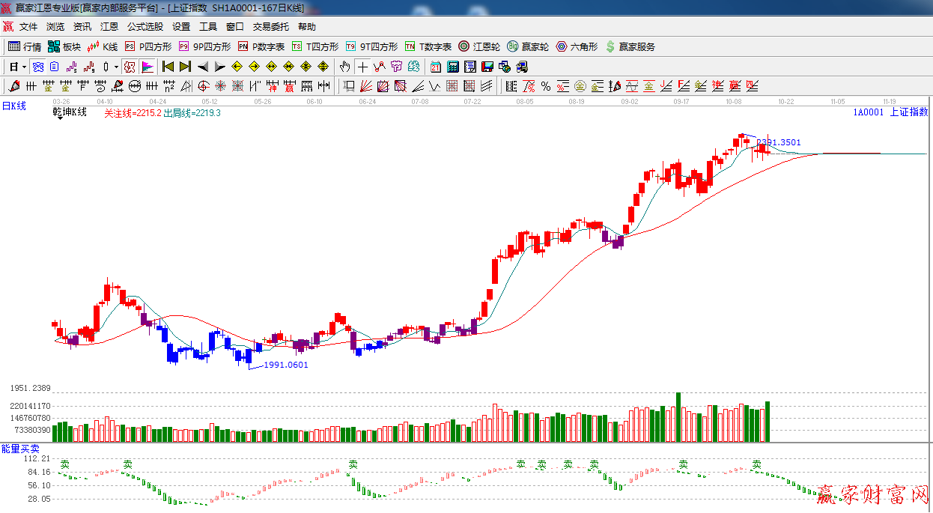Open the 交易委托 menu
Viewport: 933px width, 513px height.
click(270, 26)
